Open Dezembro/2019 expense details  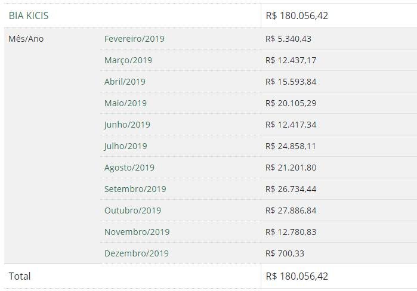pyautogui.click(x=137, y=253)
